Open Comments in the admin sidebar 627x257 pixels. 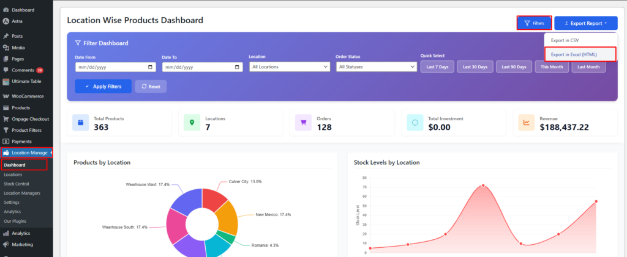(23, 70)
